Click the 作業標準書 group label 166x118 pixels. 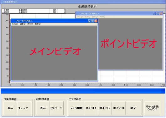[10, 99]
